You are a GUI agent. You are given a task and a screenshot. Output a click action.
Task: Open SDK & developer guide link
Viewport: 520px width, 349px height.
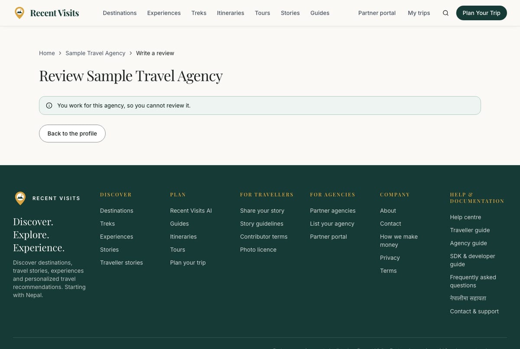pyautogui.click(x=472, y=260)
